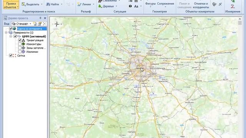
Task: Toggle the Сетка checkbox
Action: [10, 55]
